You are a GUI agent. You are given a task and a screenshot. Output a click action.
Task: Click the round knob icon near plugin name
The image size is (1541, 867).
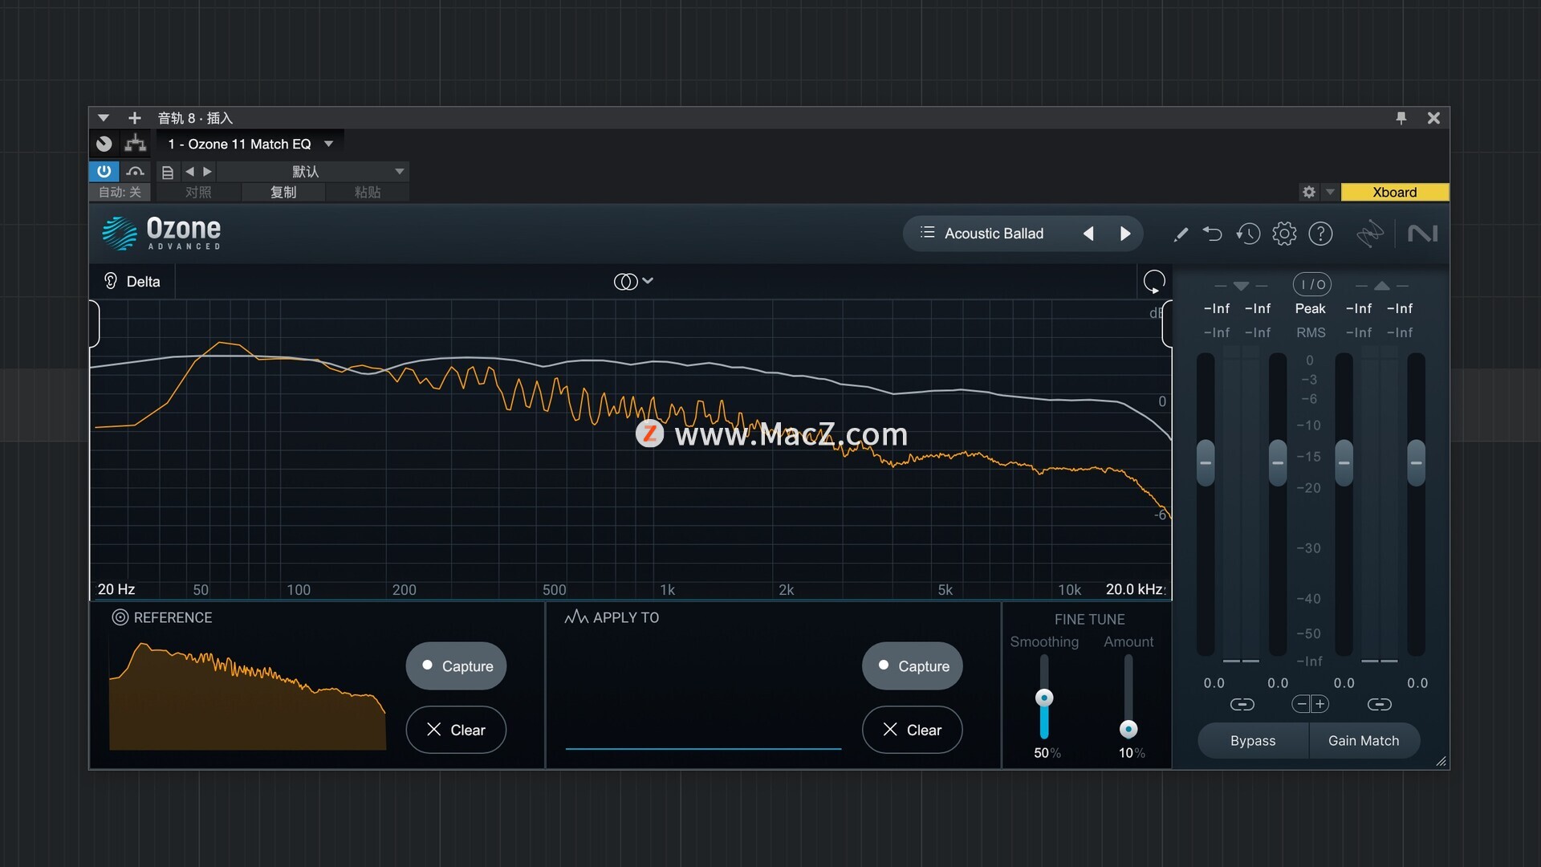(x=104, y=144)
